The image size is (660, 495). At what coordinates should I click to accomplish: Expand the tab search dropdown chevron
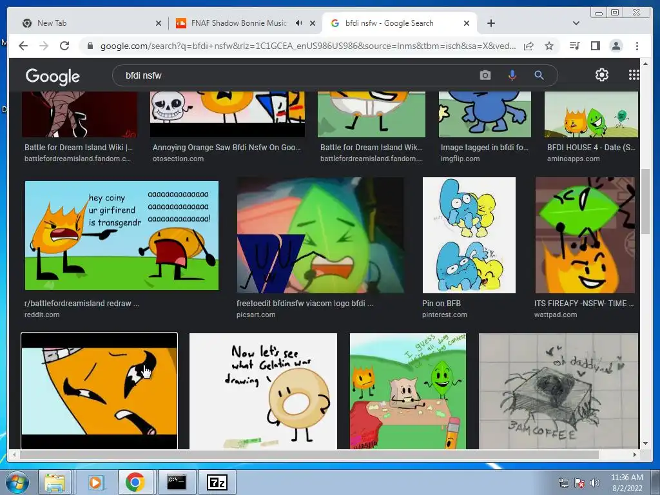click(x=576, y=23)
